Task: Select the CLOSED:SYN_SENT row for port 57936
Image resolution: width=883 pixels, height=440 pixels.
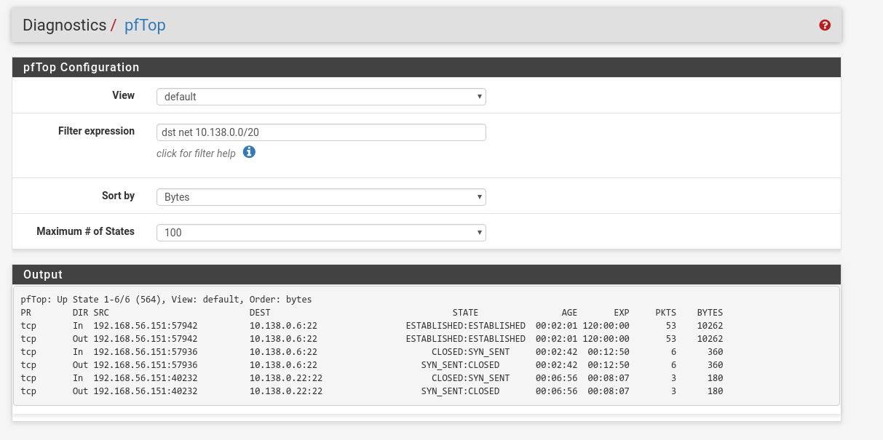Action: click(372, 352)
